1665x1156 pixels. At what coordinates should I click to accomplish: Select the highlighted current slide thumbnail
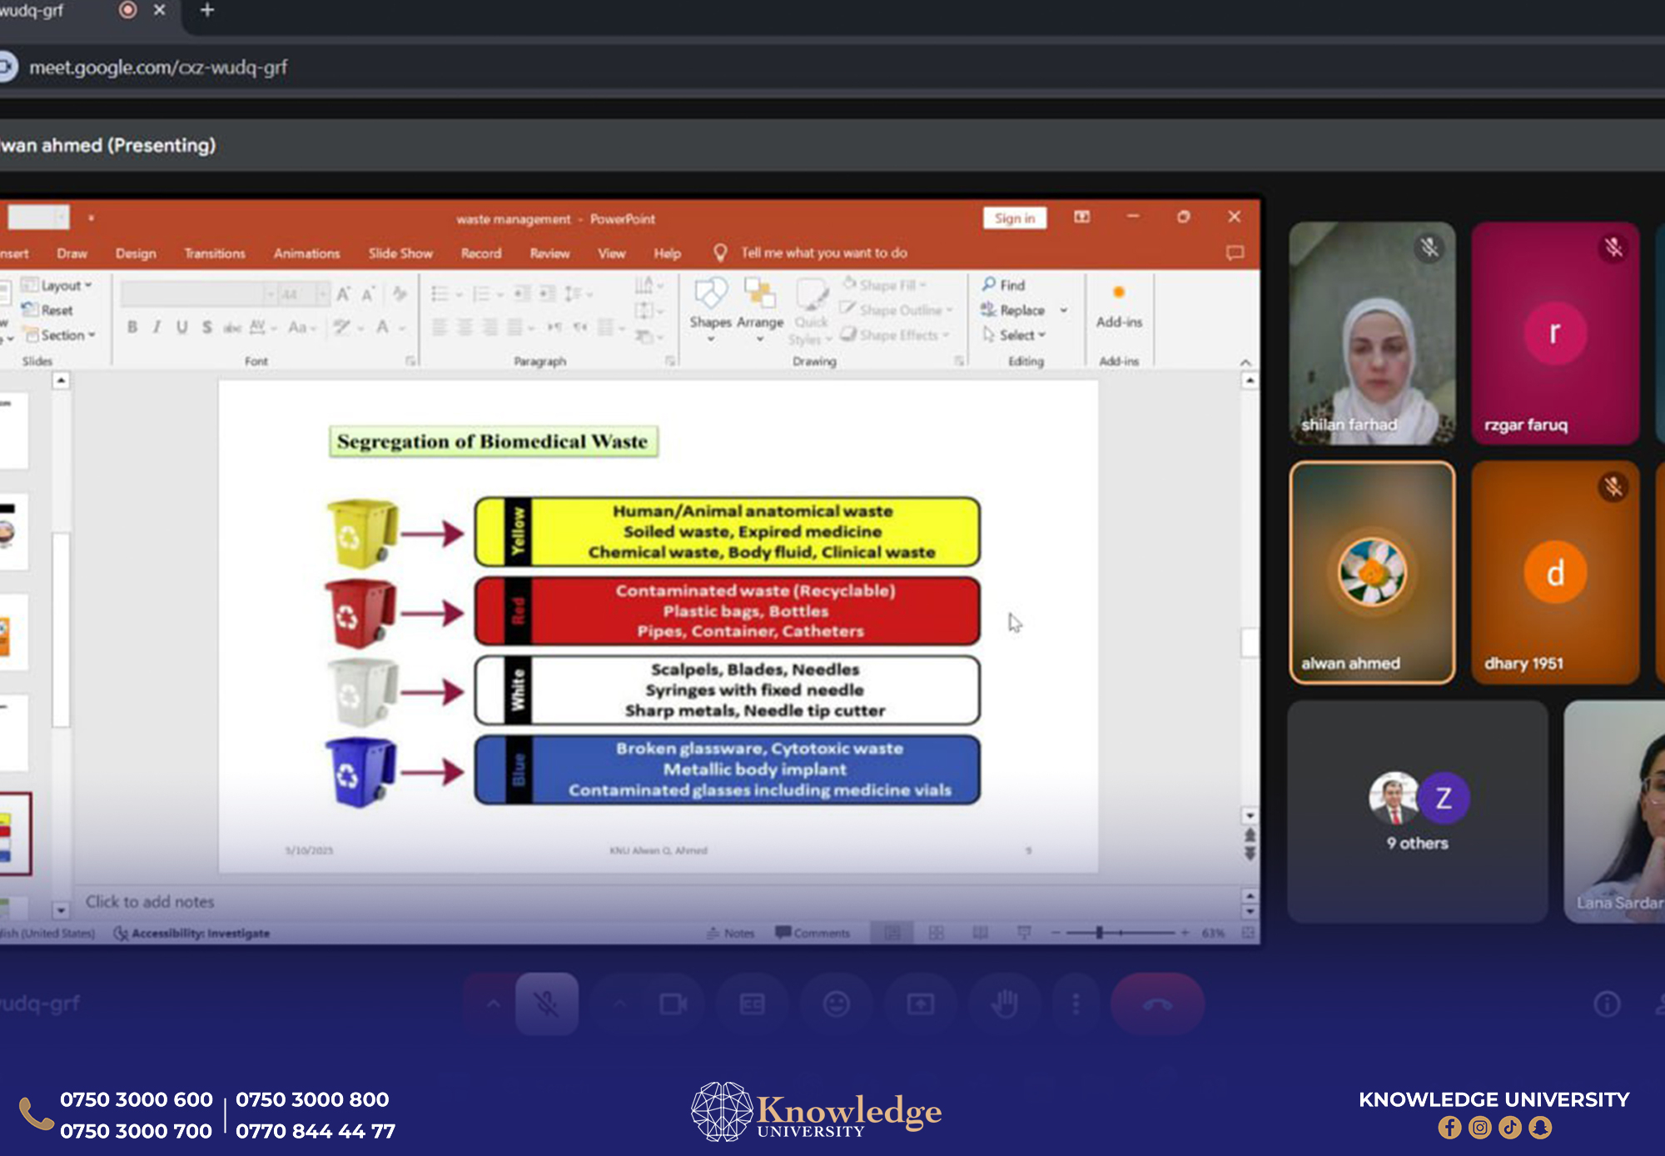point(15,834)
